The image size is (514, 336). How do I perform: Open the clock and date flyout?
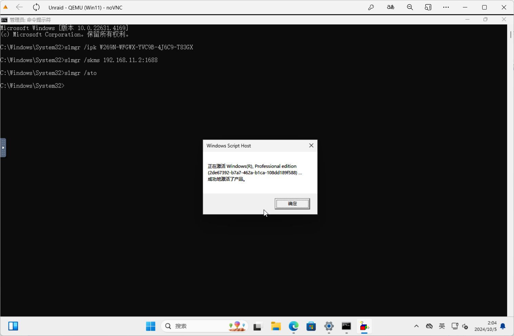coord(485,326)
